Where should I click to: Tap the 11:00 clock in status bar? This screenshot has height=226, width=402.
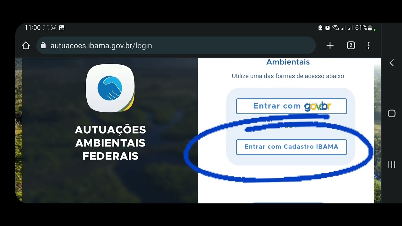coord(33,28)
